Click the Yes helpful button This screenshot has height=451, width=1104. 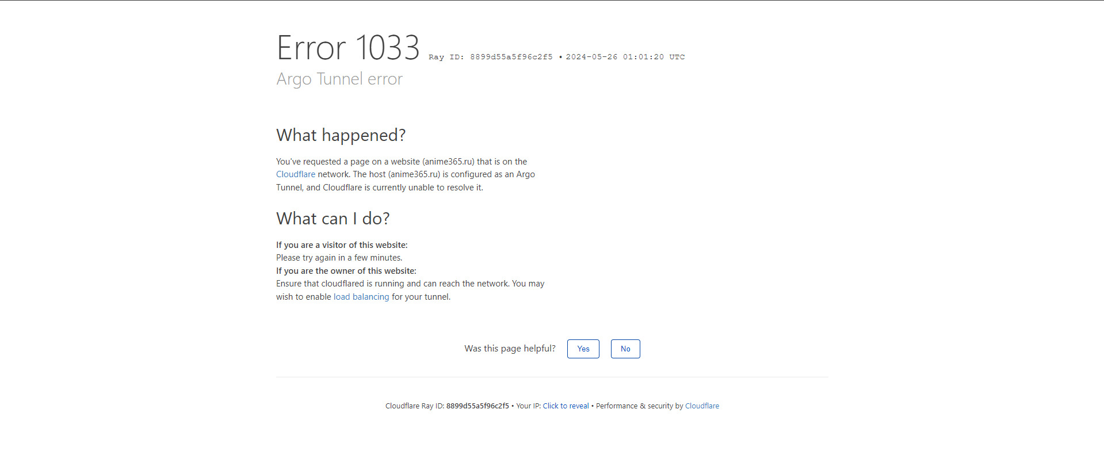(x=583, y=349)
